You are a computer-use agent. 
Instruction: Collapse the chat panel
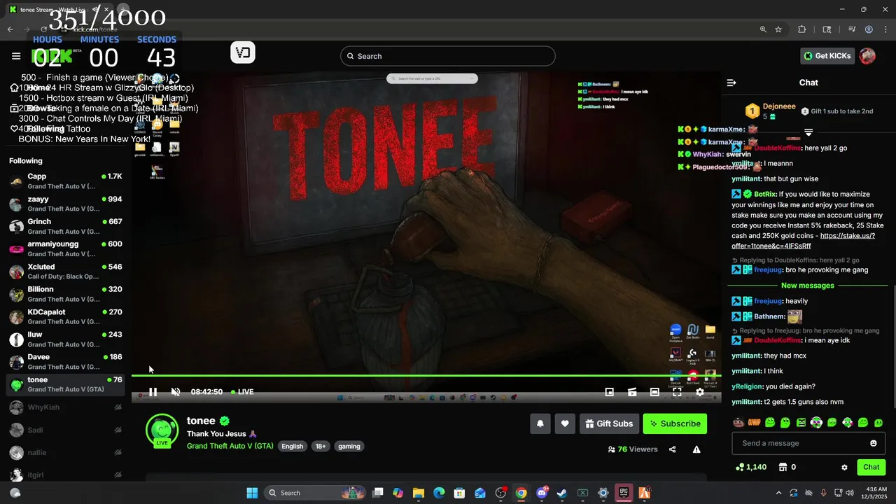731,83
